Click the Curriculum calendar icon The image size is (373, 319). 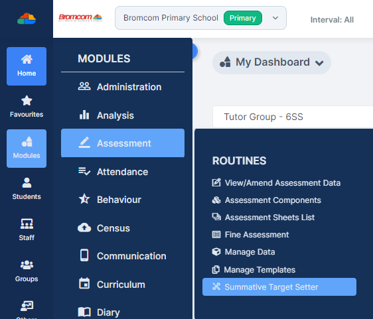pos(84,283)
